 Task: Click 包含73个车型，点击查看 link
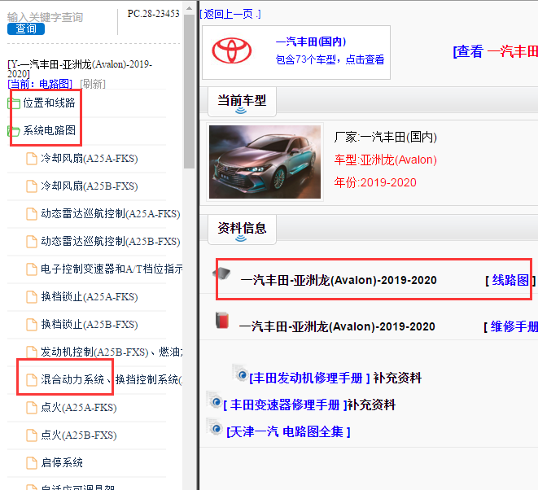click(x=330, y=59)
